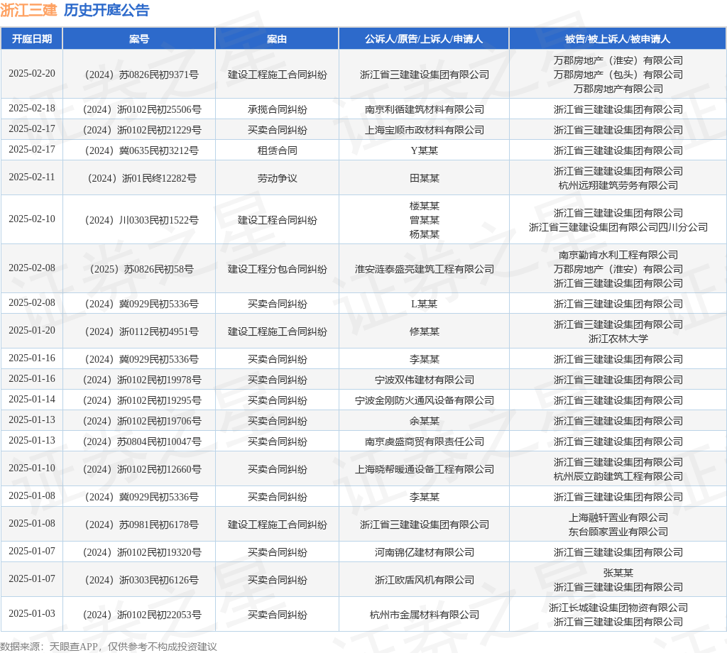Click plaintiff 南京虔盛商贸有限责任公司
Image resolution: width=727 pixels, height=653 pixels.
[425, 441]
